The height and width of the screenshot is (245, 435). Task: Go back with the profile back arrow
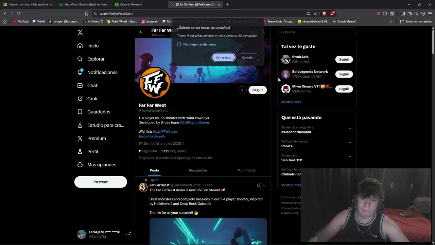[141, 32]
